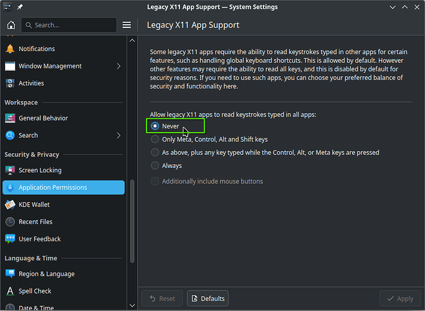Open the hamburger menu button
The height and width of the screenshot is (311, 425).
coord(127,25)
